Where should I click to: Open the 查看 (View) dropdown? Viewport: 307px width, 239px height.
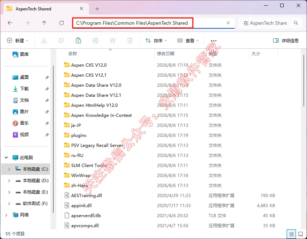(188, 40)
